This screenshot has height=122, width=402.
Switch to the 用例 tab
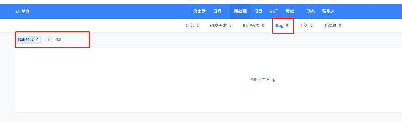coord(306,26)
